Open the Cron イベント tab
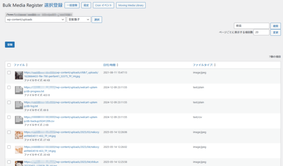 (x=103, y=5)
